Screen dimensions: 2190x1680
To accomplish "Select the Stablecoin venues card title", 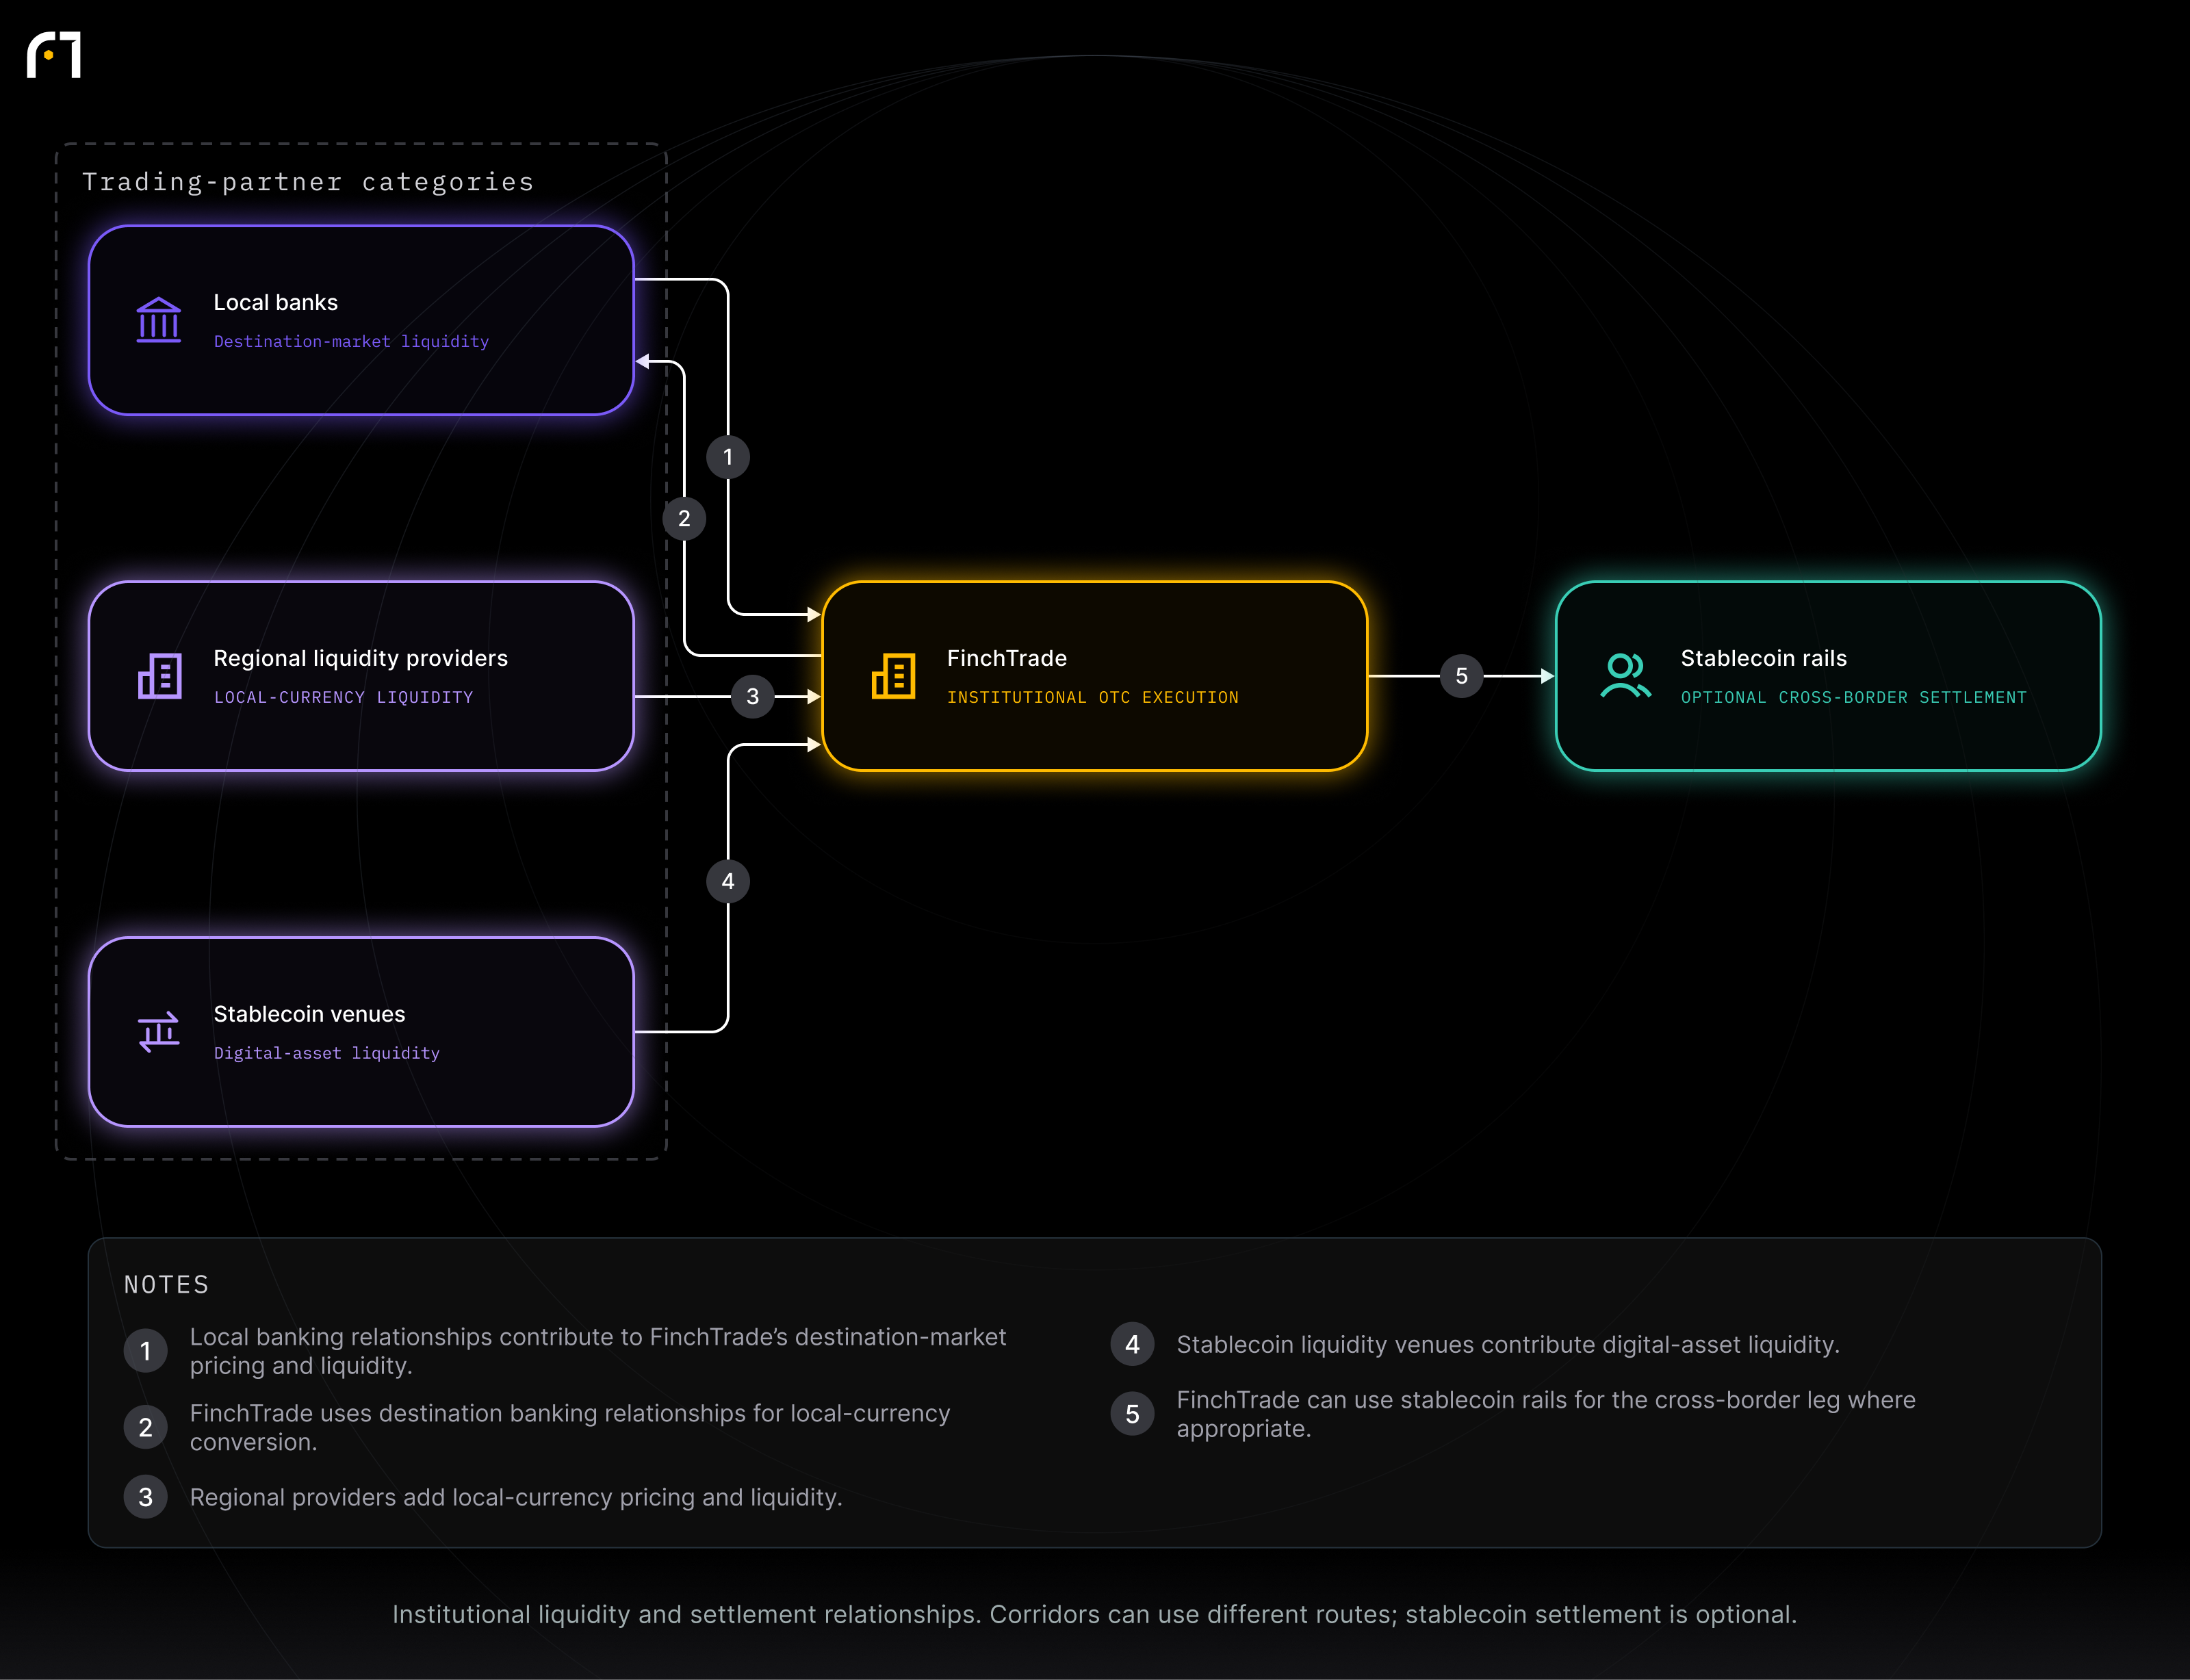I will (x=310, y=1014).
